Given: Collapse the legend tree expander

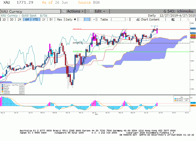Looking at the screenshot, I should pyautogui.click(x=1, y=85).
